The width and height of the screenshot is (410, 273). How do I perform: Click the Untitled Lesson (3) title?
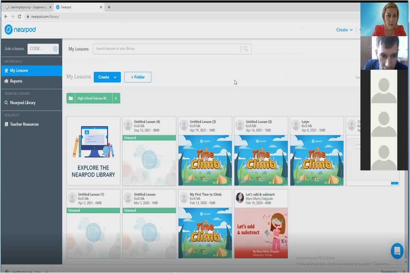203,122
